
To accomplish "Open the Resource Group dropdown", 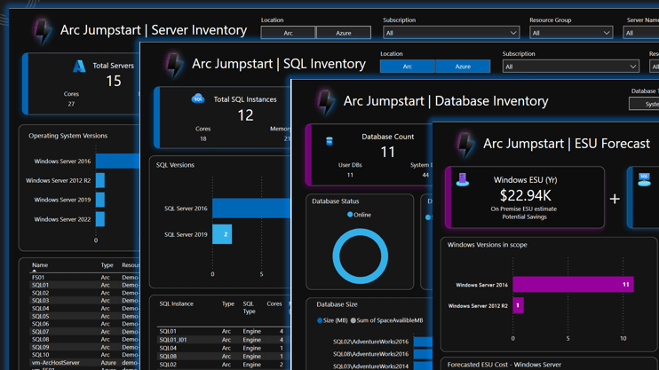I will pyautogui.click(x=570, y=33).
